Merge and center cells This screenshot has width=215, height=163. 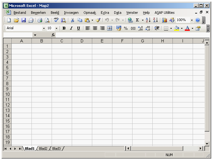tap(110, 28)
